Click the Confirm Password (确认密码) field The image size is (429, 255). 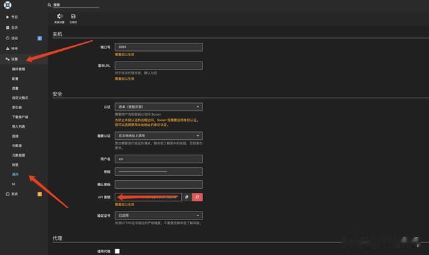(159, 184)
